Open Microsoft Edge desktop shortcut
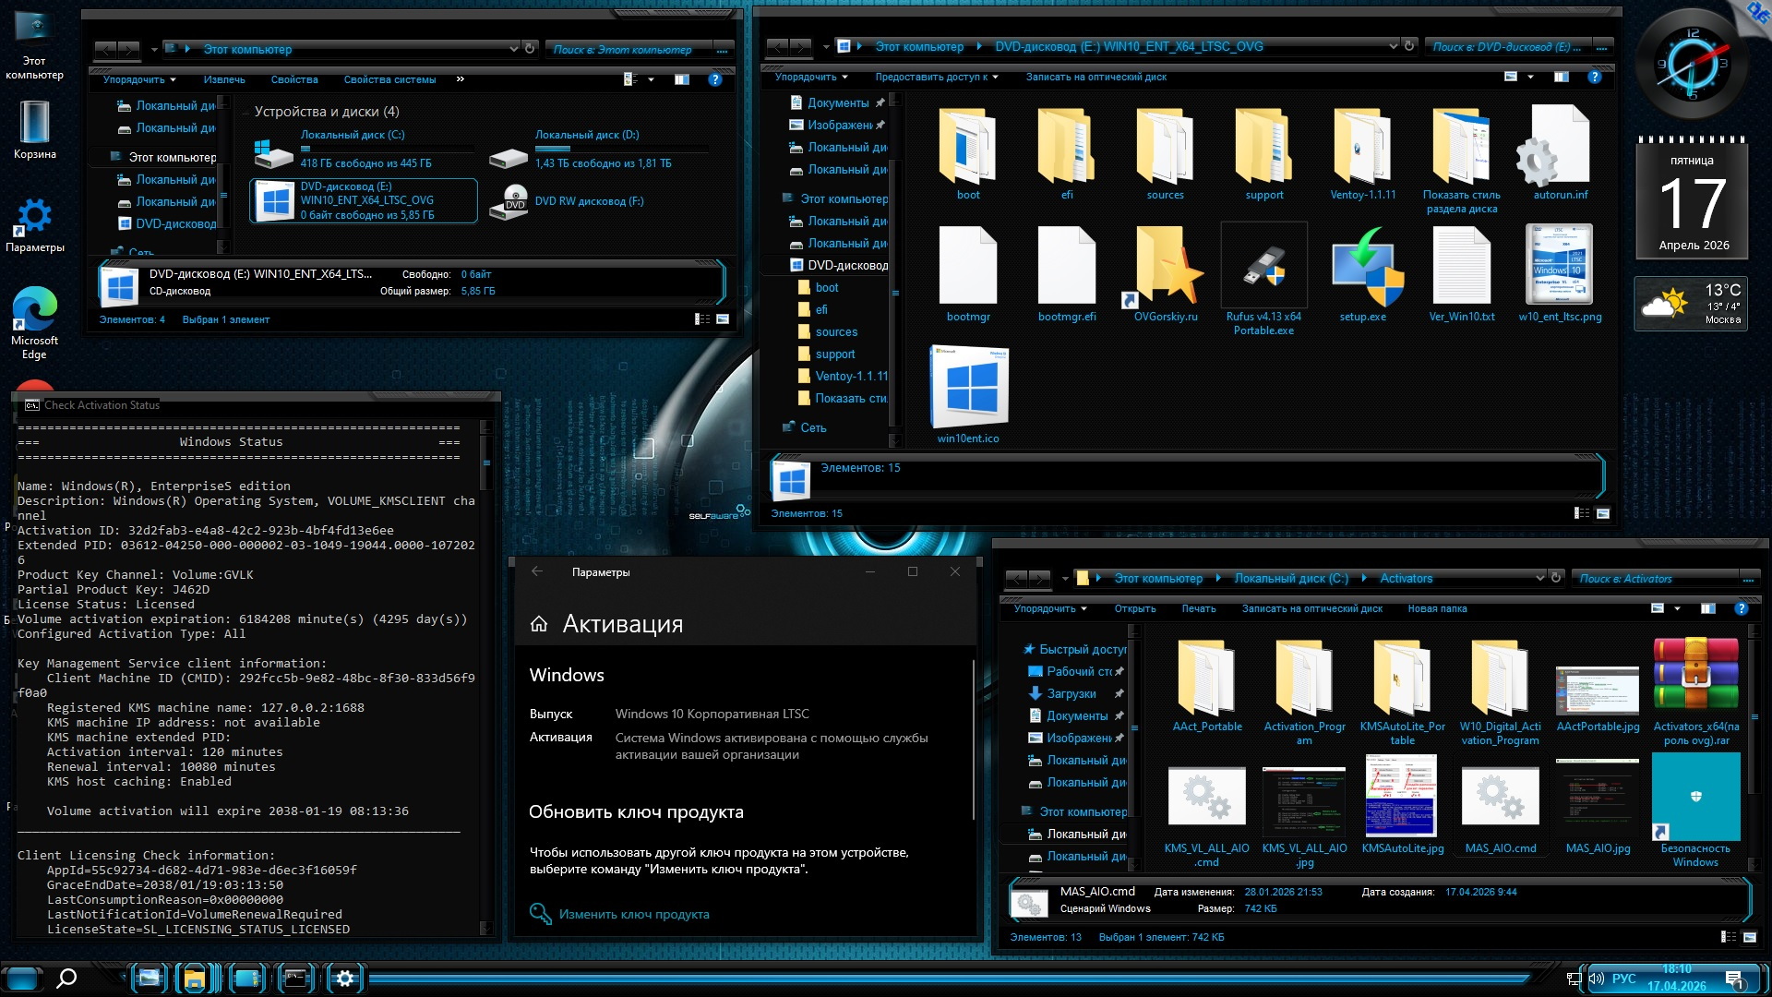Screen dimensions: 1772x997 pos(34,312)
